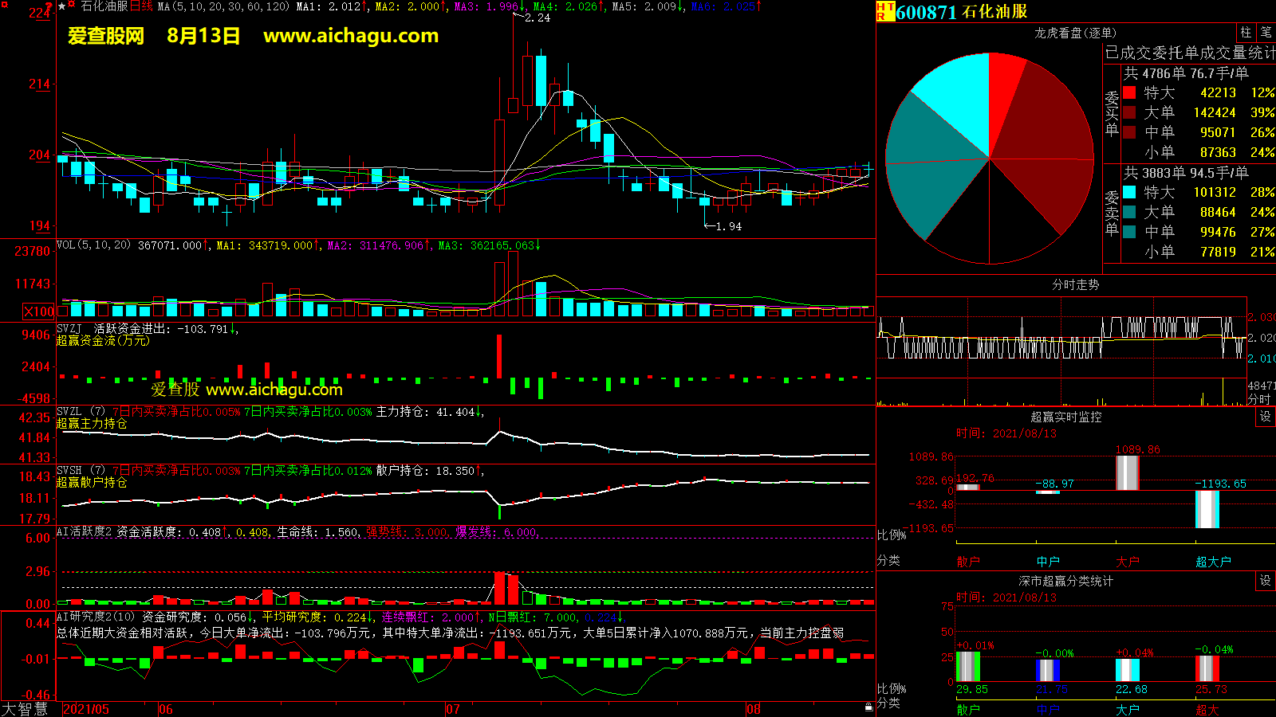Click the small lock icon at chart bottom right

(x=868, y=707)
